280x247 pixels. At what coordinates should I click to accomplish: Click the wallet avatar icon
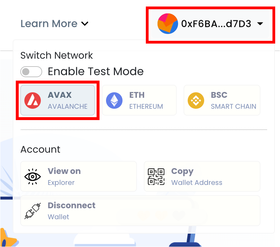[x=167, y=24]
